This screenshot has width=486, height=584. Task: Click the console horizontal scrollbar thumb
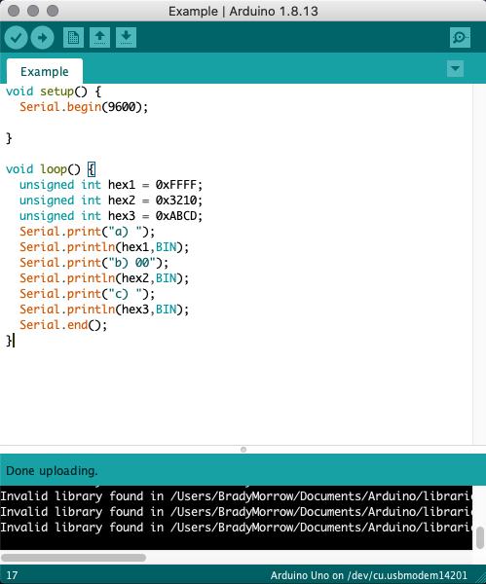pyautogui.click(x=73, y=558)
